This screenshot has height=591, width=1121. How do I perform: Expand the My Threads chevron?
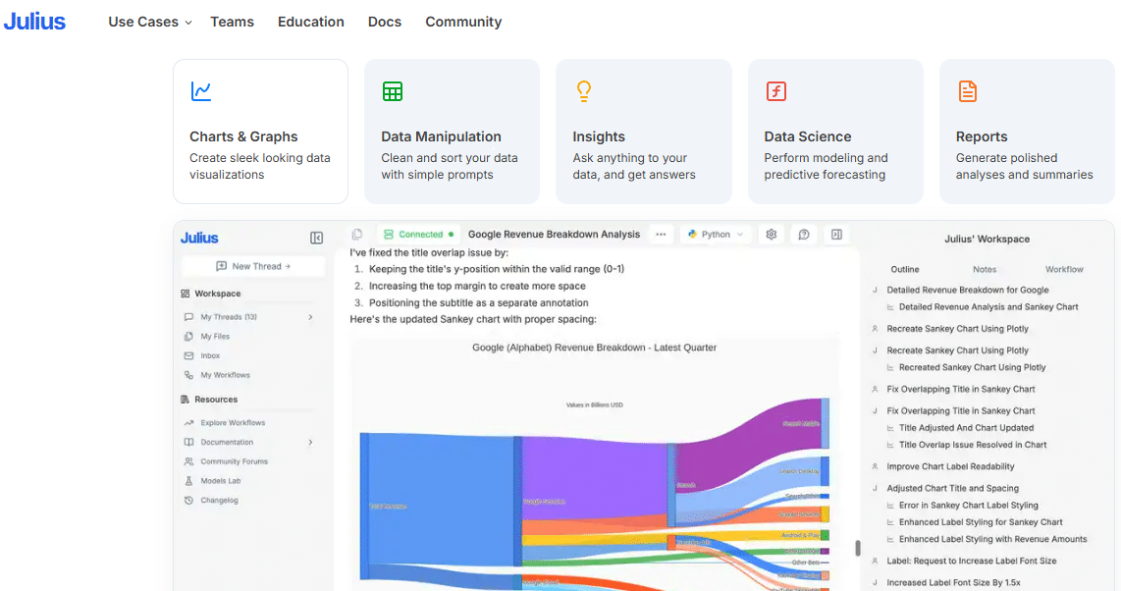point(310,317)
